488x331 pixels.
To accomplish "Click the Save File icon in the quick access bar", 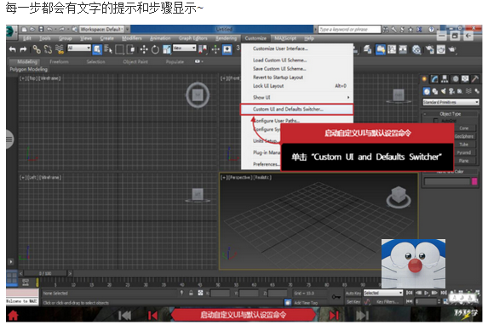I will pos(41,29).
